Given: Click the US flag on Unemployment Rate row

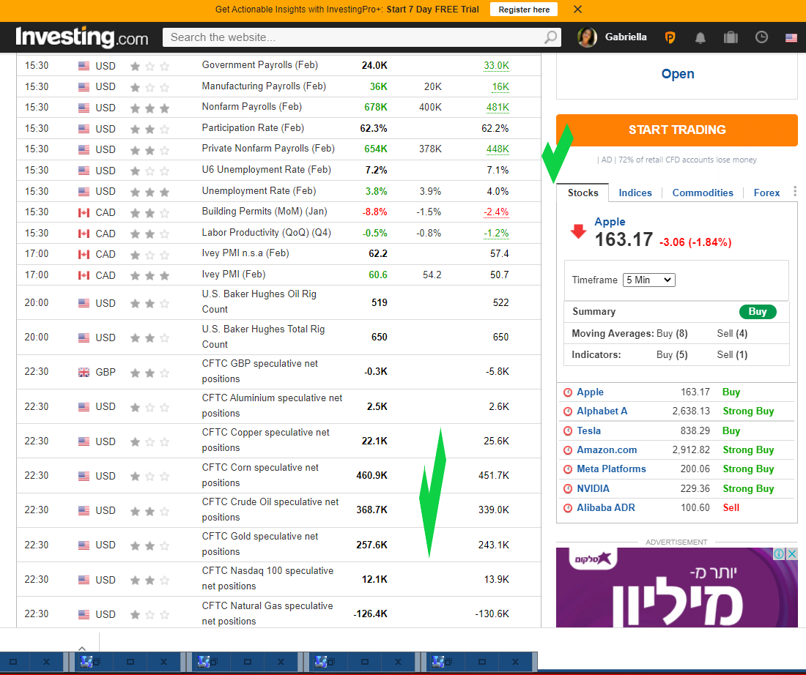Looking at the screenshot, I should coord(84,192).
